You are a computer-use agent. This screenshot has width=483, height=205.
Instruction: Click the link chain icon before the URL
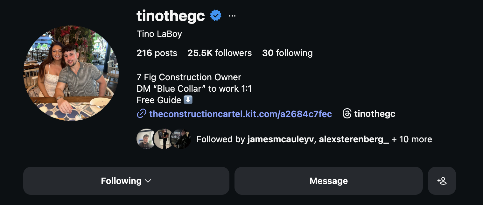[x=141, y=114]
